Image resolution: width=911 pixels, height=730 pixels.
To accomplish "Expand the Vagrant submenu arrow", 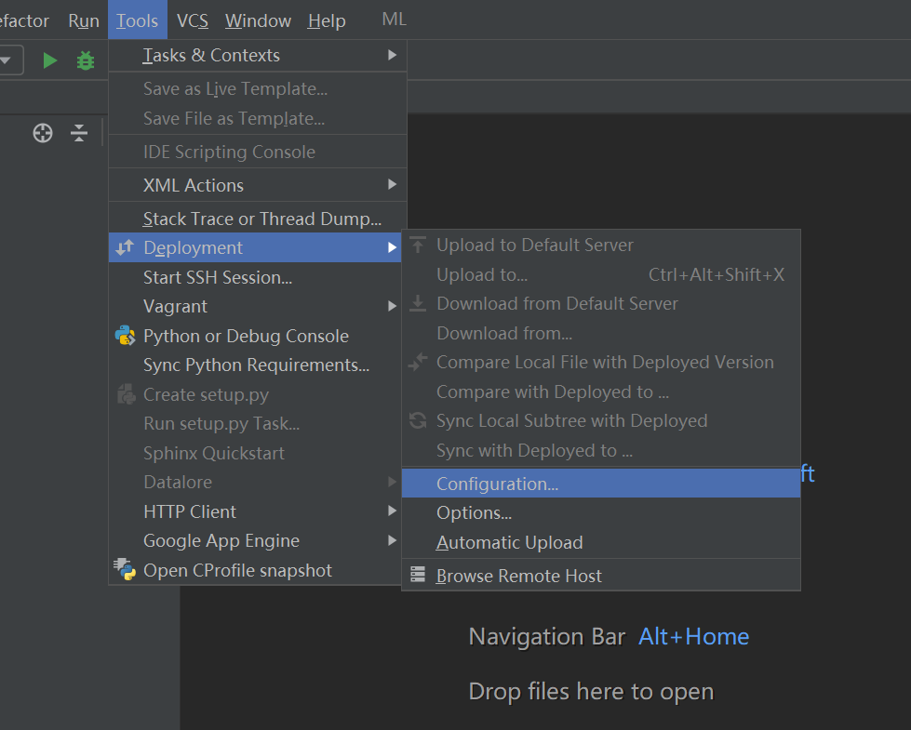I will (x=393, y=306).
